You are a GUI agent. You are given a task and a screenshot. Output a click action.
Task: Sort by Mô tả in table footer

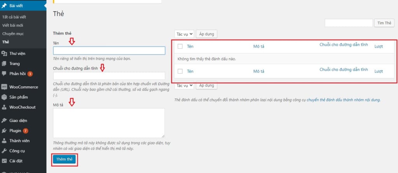258,71
